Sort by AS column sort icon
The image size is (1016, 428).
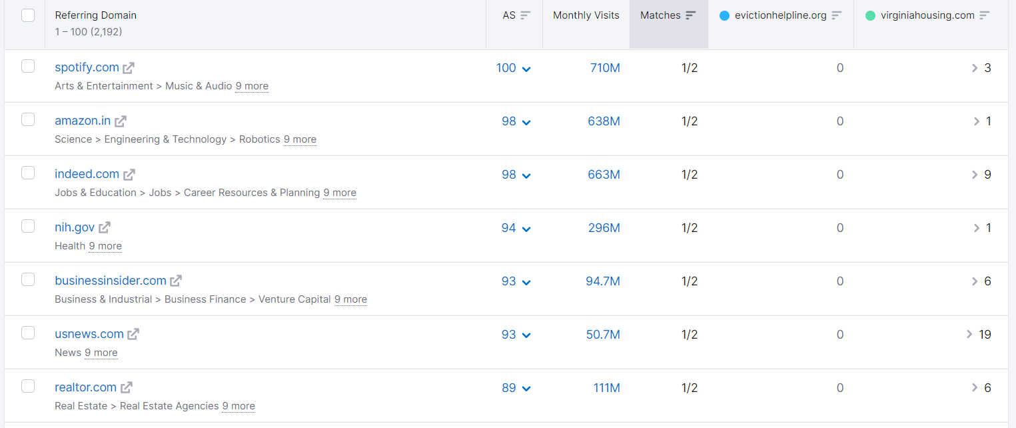coord(526,15)
